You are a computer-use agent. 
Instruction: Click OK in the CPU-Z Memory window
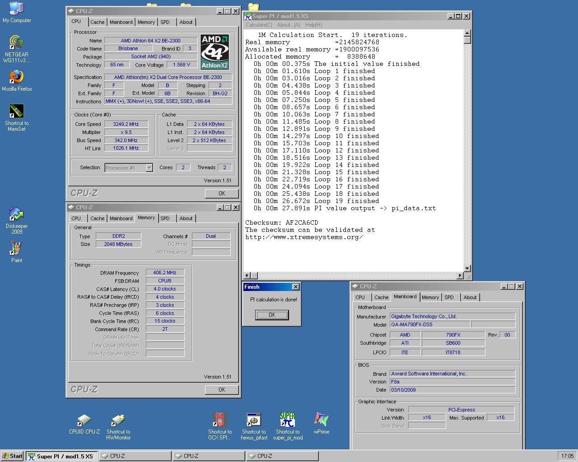tap(222, 390)
